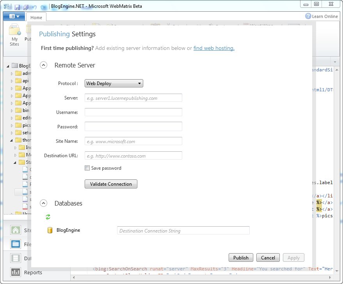Open the My Sites ribbon button
343x284 pixels.
click(14, 35)
